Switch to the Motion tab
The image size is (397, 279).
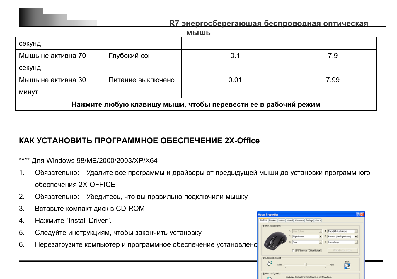coord(282,221)
